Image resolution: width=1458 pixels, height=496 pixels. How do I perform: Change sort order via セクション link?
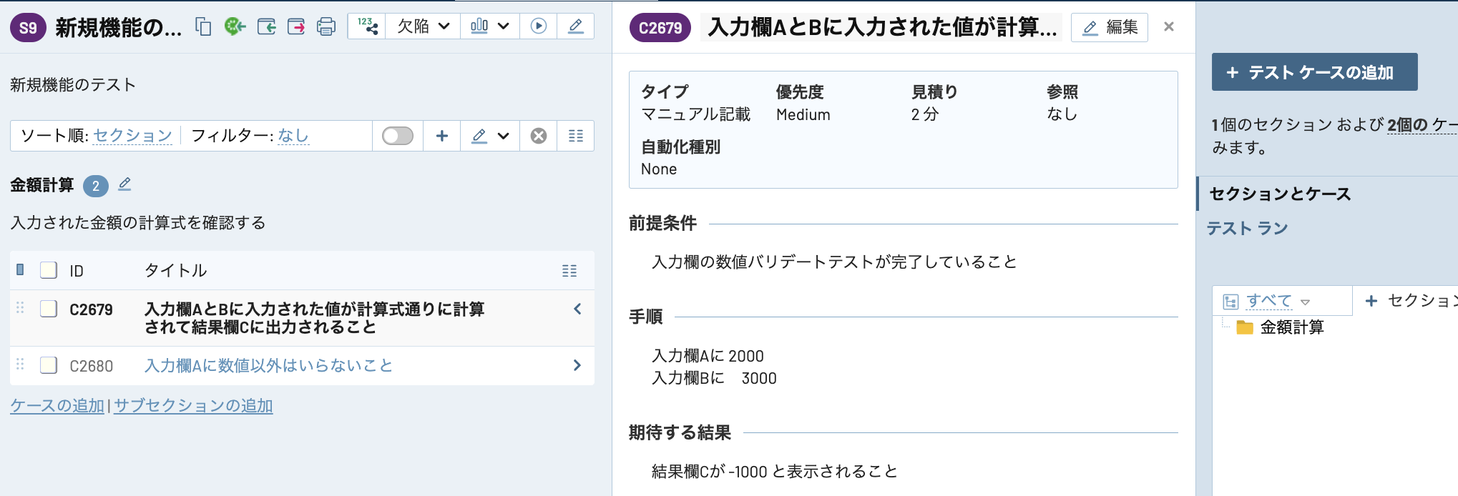[133, 136]
